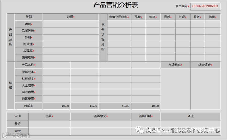
Task: Click the 产品分析 vertical section label
Action: pos(11,37)
